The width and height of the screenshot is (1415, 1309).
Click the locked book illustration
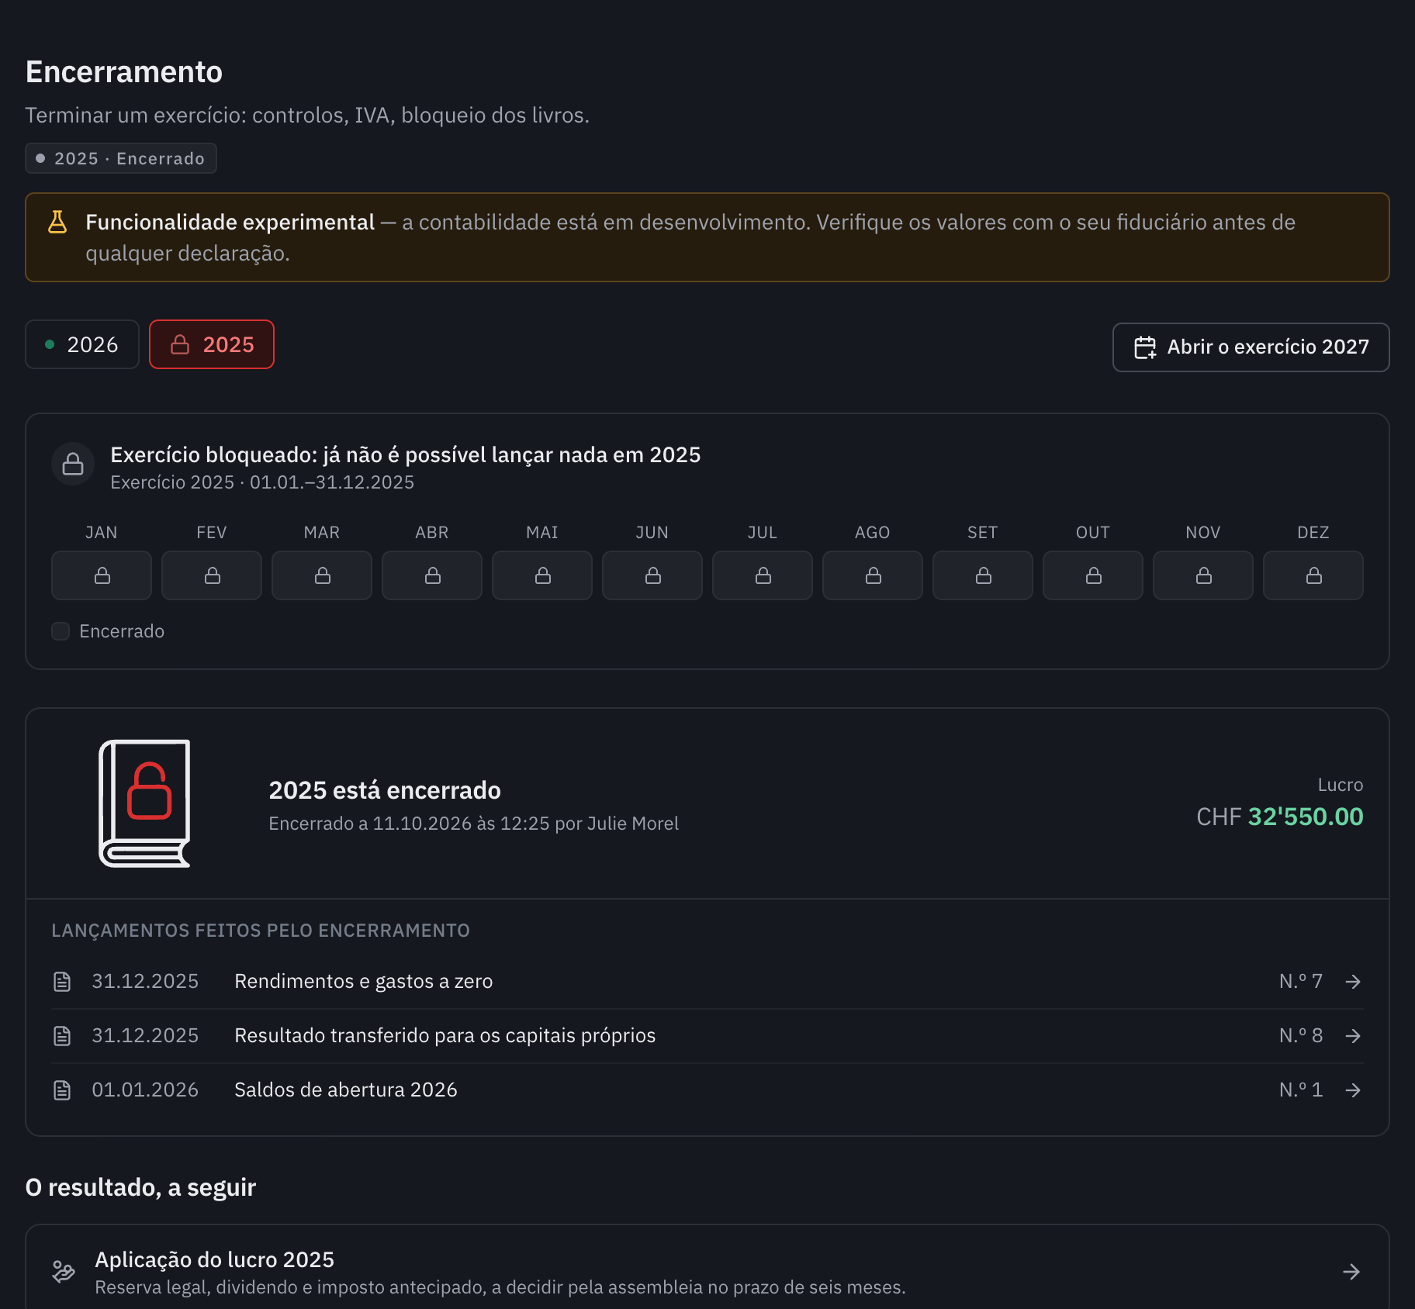(144, 803)
